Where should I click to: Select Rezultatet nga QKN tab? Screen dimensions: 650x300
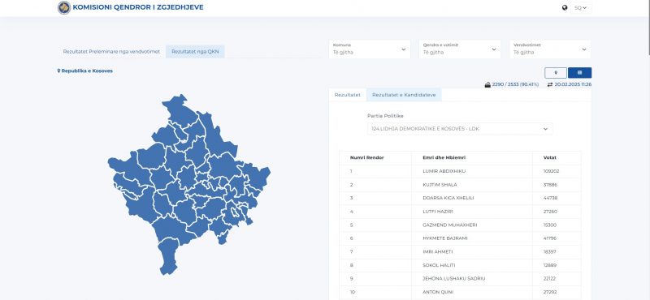click(x=195, y=52)
